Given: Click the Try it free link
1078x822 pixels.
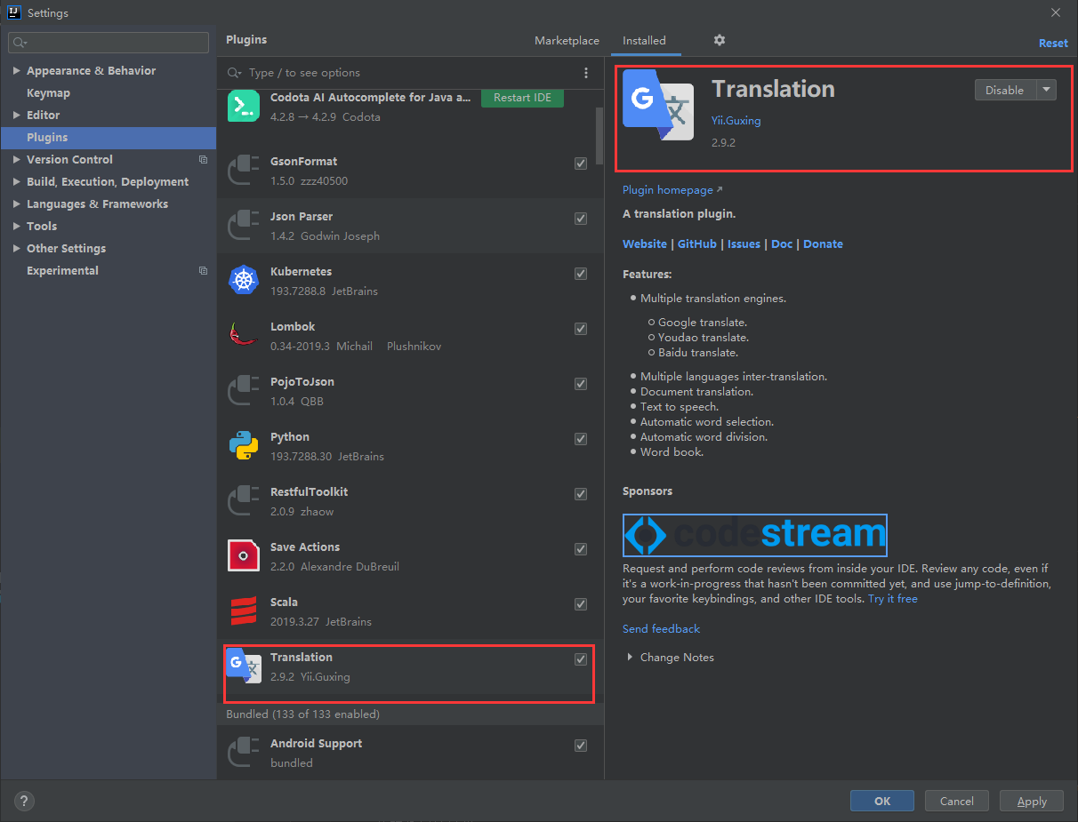Looking at the screenshot, I should [893, 599].
